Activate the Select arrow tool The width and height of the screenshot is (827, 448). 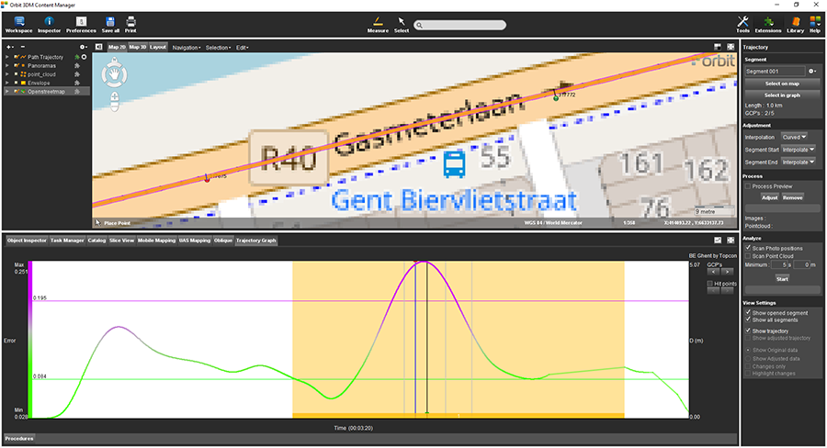click(402, 24)
